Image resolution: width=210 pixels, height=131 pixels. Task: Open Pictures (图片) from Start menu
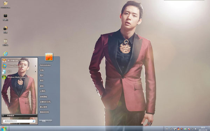point(42,75)
